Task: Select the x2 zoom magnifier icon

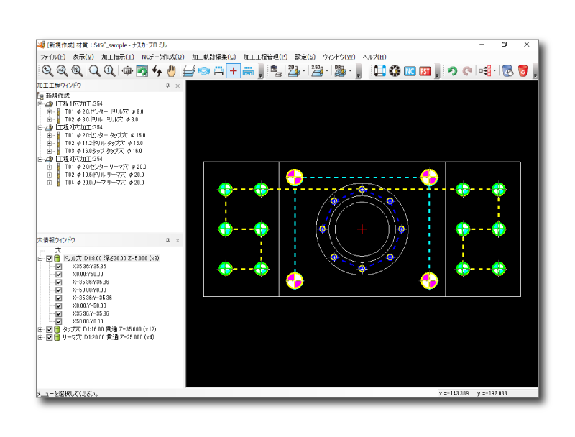Action: click(63, 70)
